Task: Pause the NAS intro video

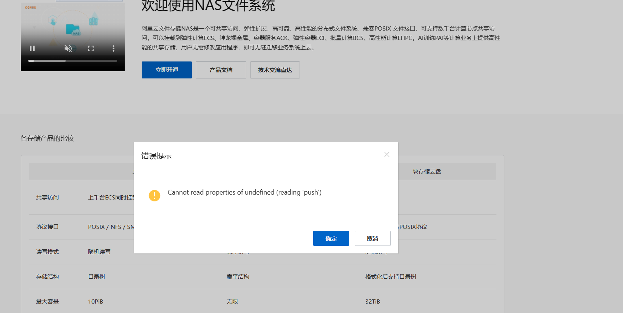Action: coord(32,48)
